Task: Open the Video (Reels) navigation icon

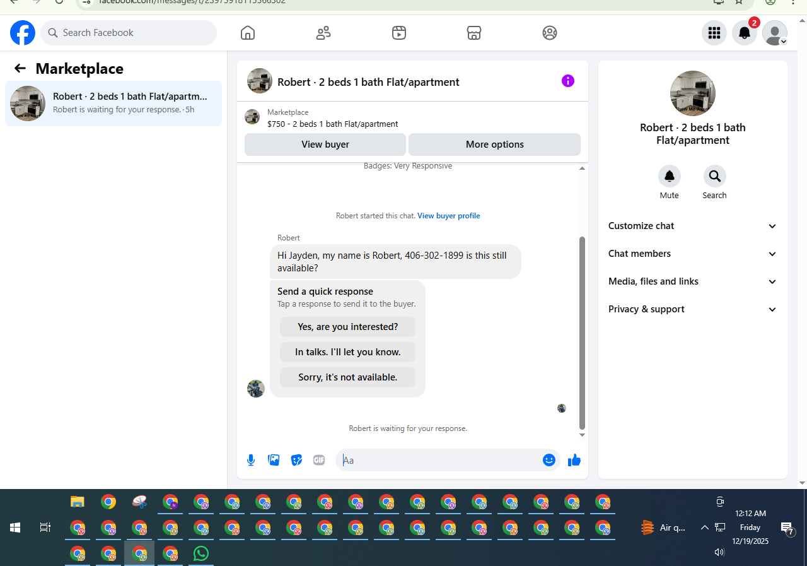Action: (398, 33)
